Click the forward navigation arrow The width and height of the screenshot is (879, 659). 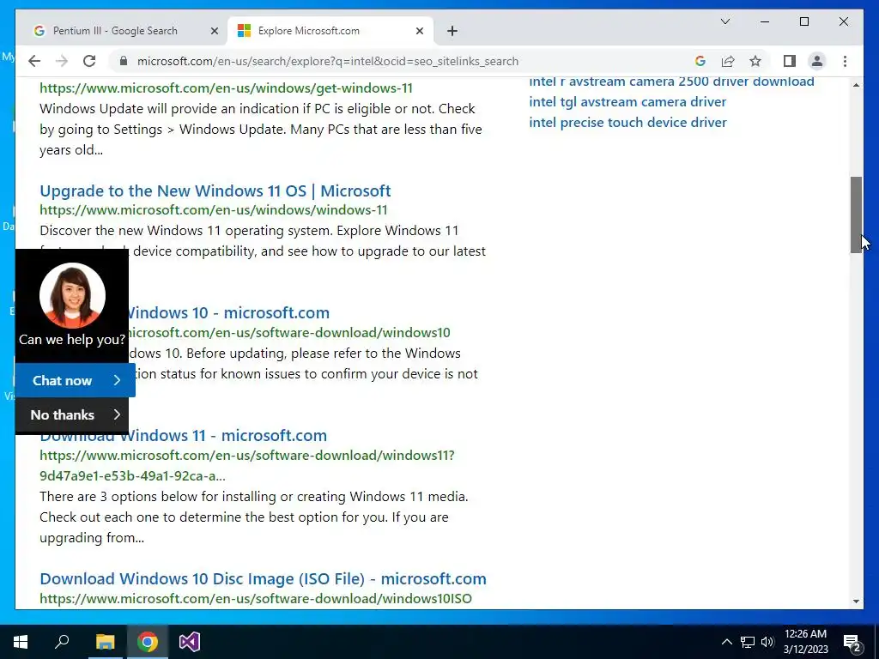(x=62, y=61)
